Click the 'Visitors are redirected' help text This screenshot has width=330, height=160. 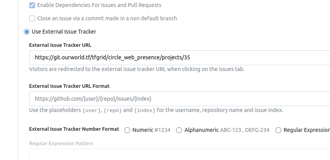137,69
